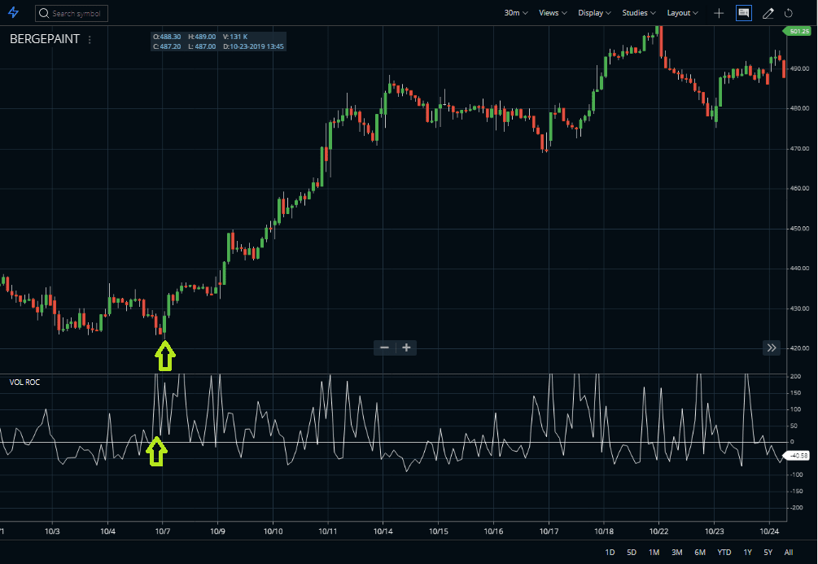Select the 1Y range
The image size is (818, 564).
[747, 552]
